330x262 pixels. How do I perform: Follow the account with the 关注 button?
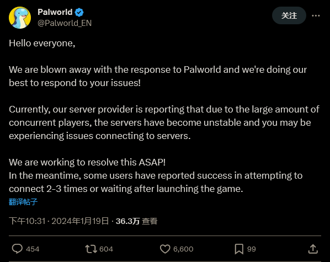point(289,15)
